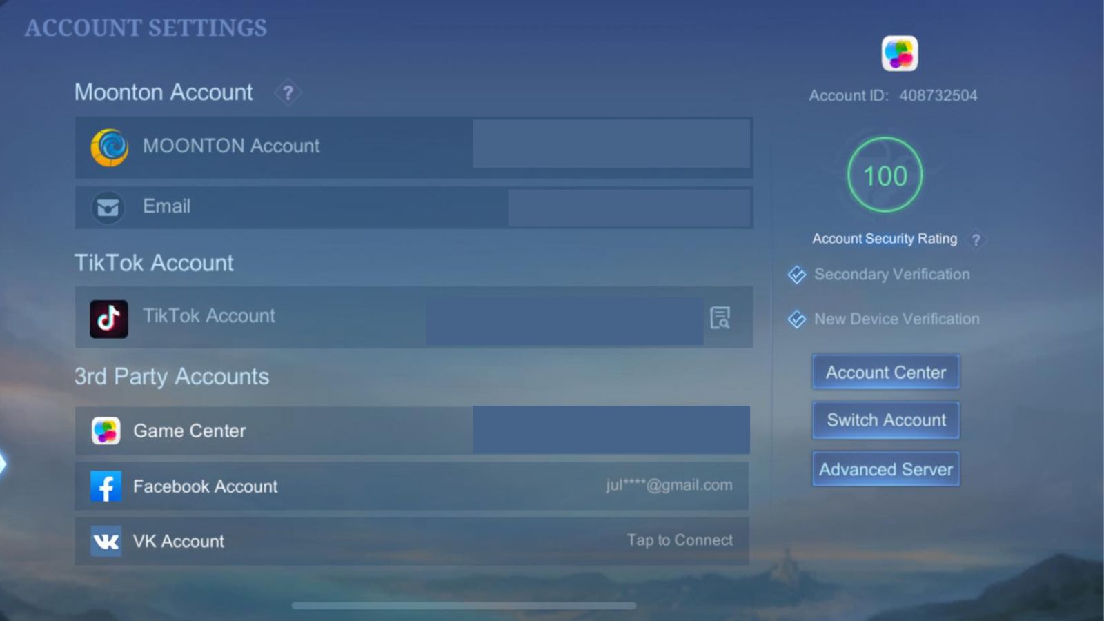The image size is (1104, 621).
Task: Tap to Connect the VK Account
Action: pos(679,540)
